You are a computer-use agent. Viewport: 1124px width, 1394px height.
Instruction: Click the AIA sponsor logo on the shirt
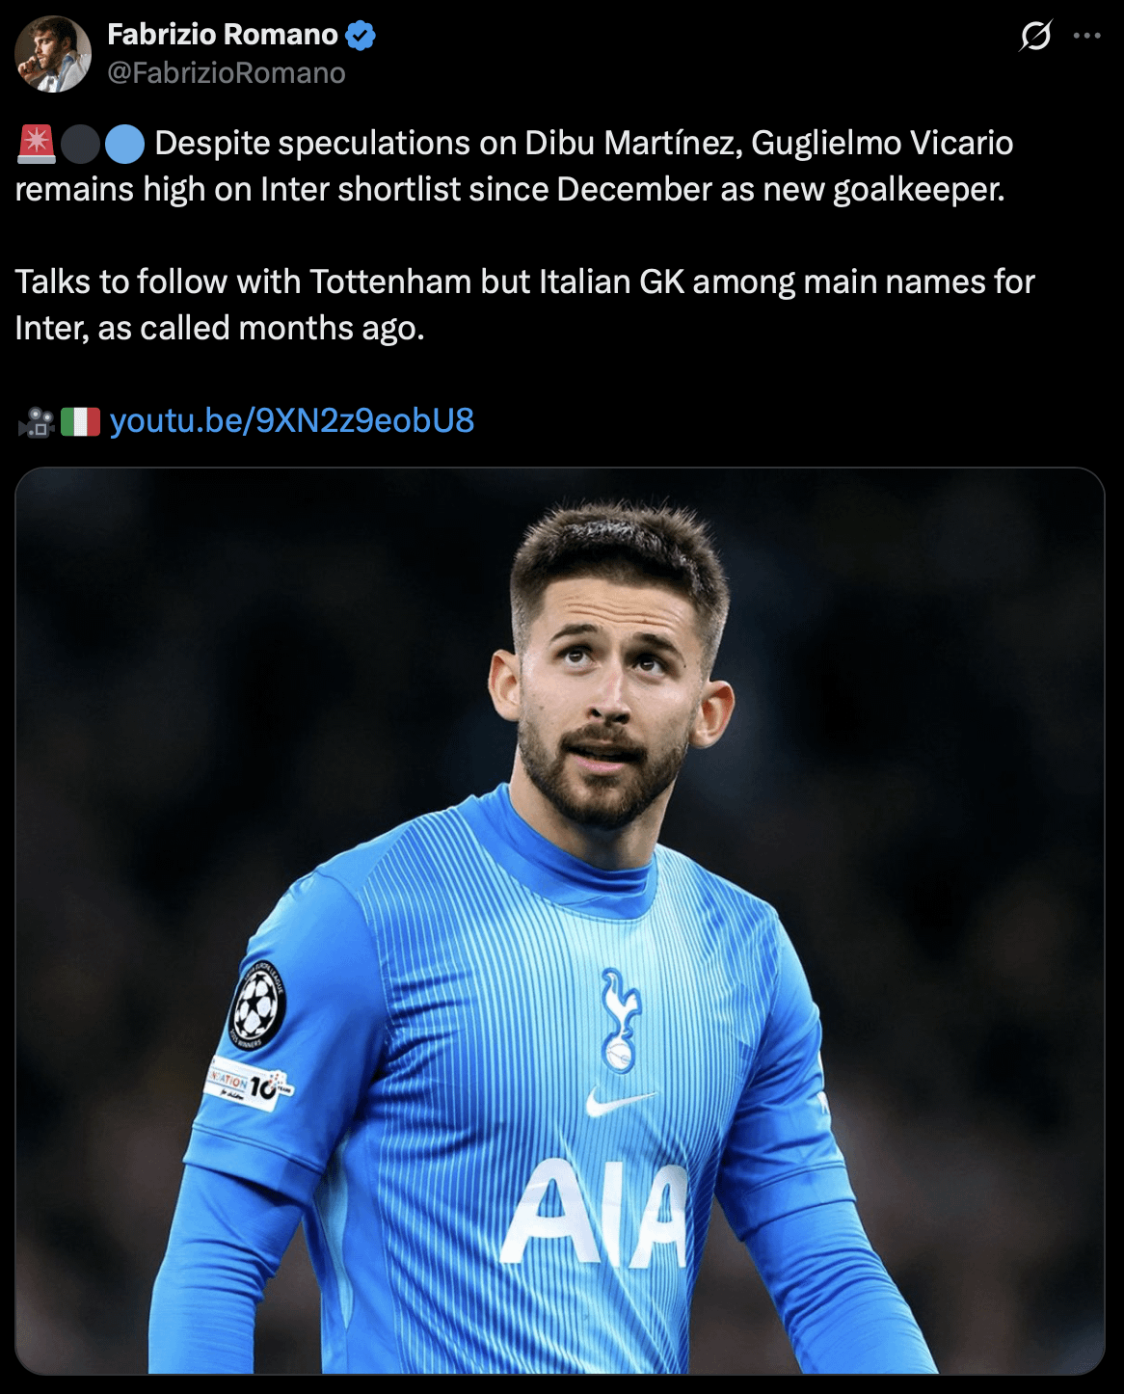click(x=595, y=1212)
